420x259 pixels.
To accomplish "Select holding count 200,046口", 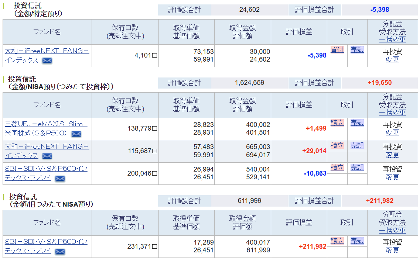I will point(142,173).
